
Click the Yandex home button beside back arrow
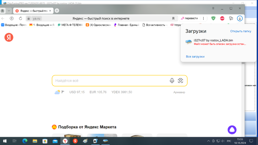(x=12, y=18)
